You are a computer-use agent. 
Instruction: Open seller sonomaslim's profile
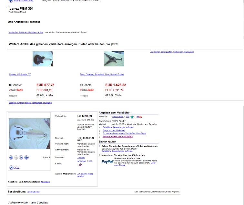click(x=118, y=116)
